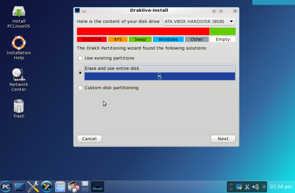This screenshot has width=295, height=193.
Task: Click the gray Other legend swatch
Action: click(197, 39)
